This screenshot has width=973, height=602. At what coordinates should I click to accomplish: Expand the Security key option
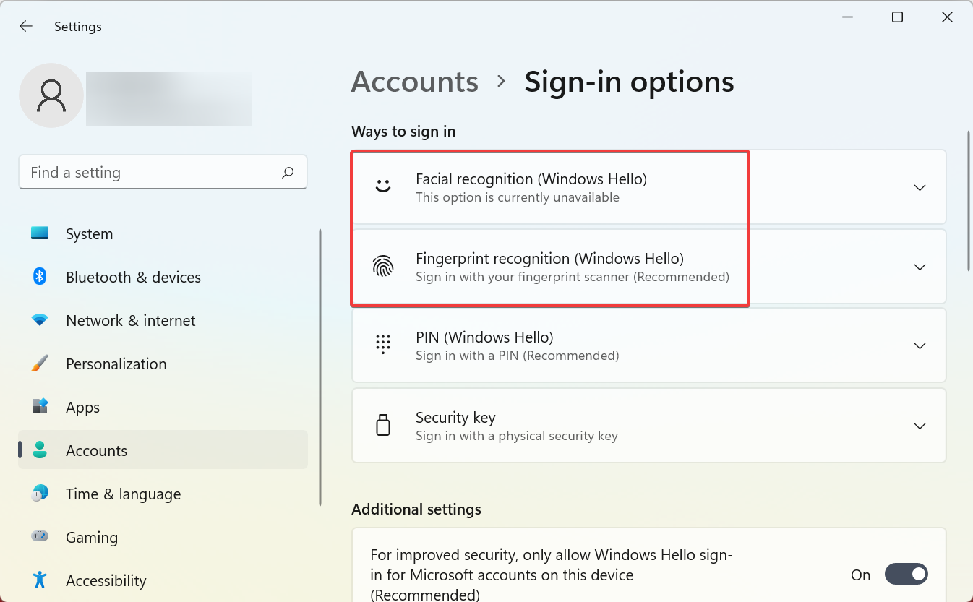920,426
